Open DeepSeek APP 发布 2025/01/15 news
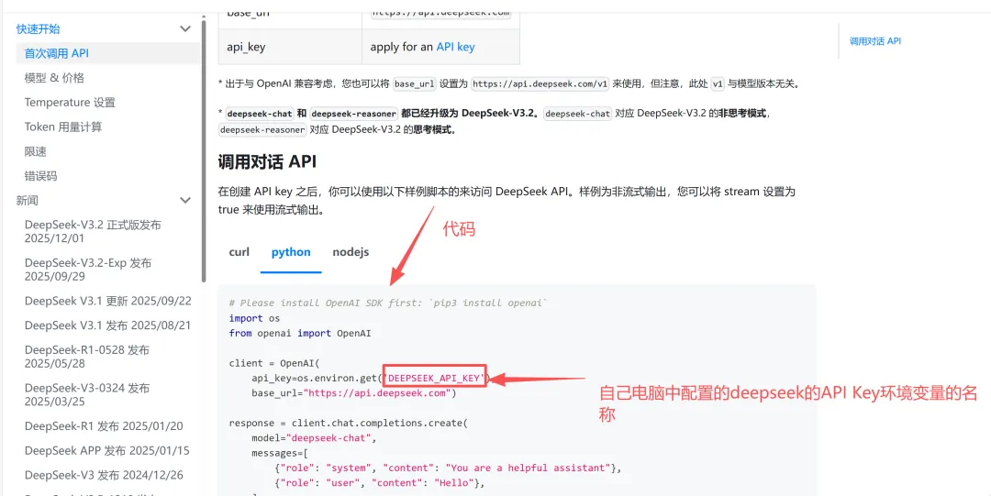Image resolution: width=991 pixels, height=496 pixels. coord(107,450)
